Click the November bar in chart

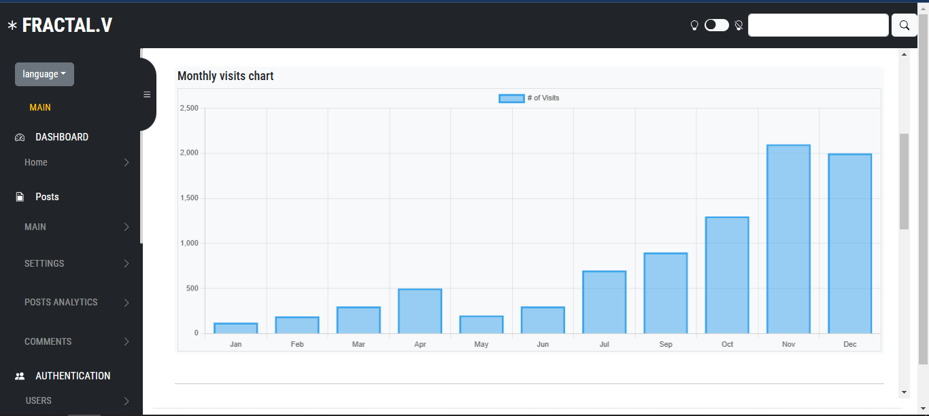(x=788, y=239)
